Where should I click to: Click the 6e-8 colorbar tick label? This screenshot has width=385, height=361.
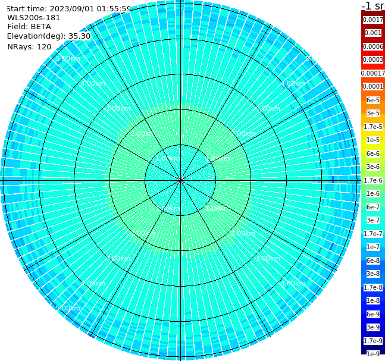tap(373, 260)
